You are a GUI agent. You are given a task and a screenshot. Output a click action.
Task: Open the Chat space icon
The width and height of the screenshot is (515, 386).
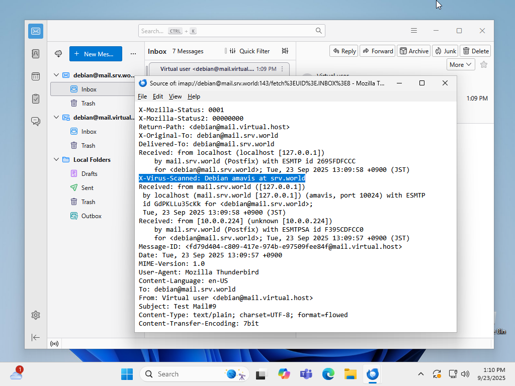point(36,121)
